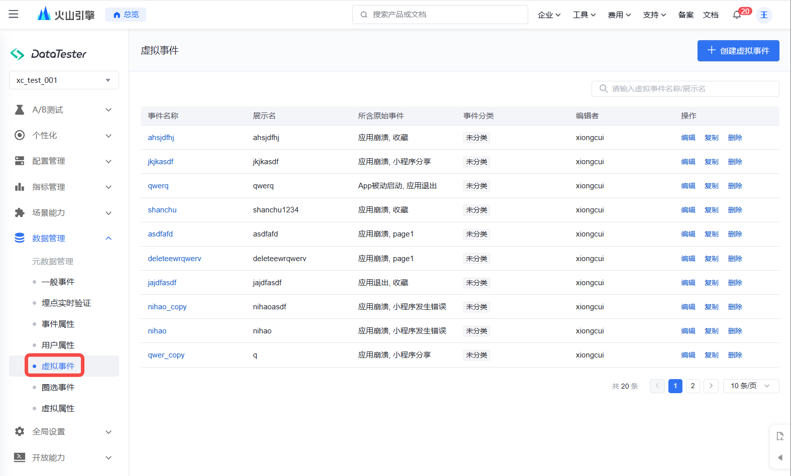Expand the 个性化 menu chevron

[109, 136]
